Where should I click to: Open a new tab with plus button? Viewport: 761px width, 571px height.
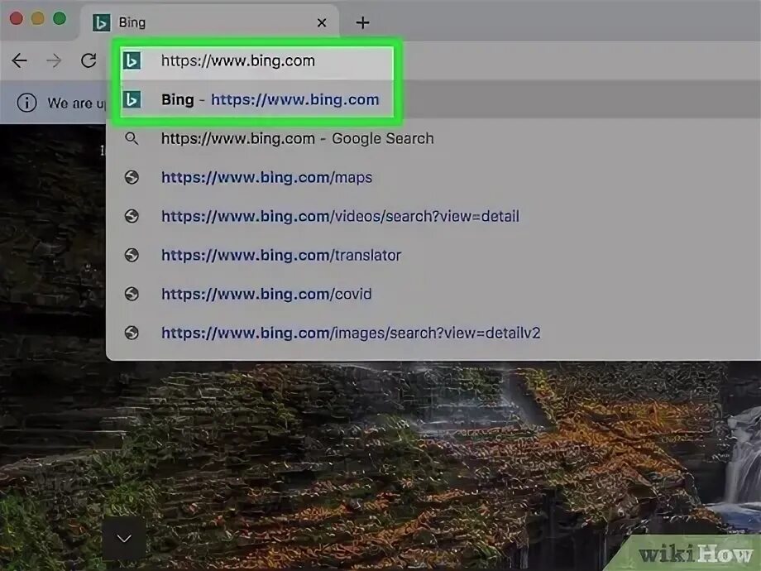tap(362, 23)
